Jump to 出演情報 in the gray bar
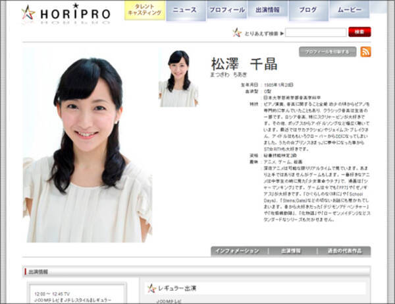This screenshot has height=304, width=395. pyautogui.click(x=290, y=251)
